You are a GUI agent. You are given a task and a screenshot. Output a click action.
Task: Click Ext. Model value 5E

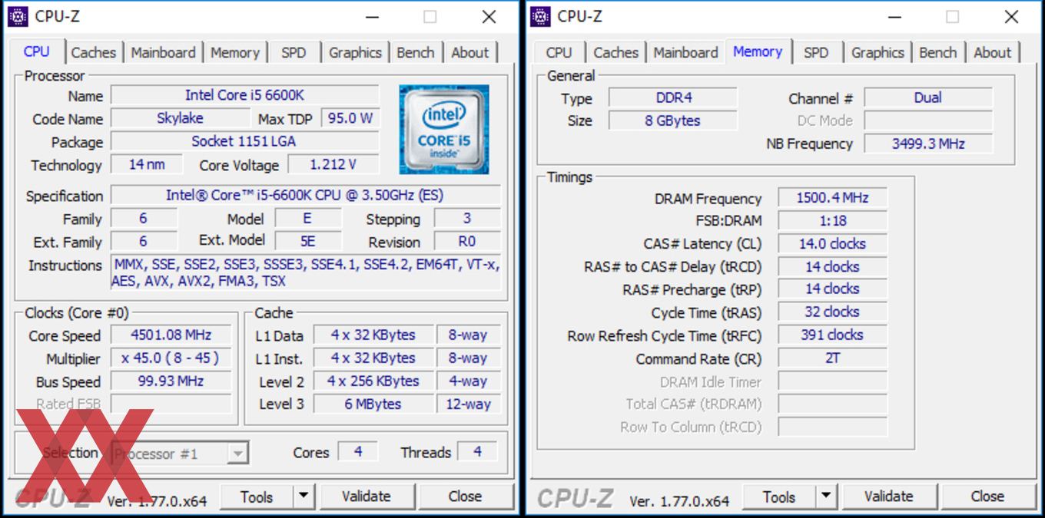click(308, 241)
